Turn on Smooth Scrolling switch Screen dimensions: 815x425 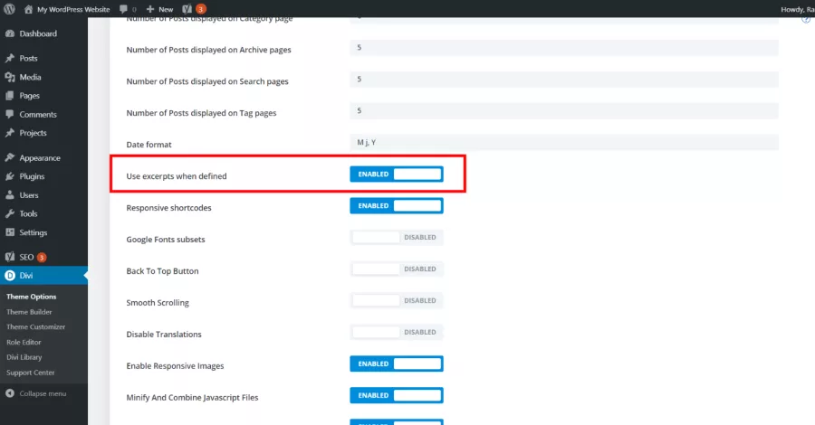pyautogui.click(x=397, y=301)
